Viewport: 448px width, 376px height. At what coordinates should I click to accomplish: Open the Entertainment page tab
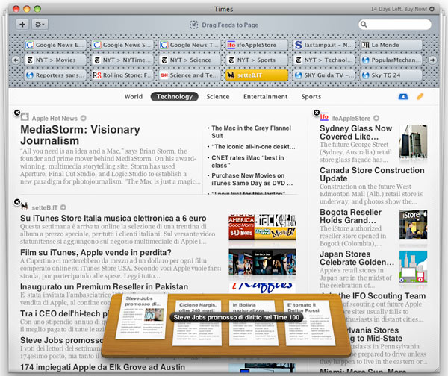point(265,97)
